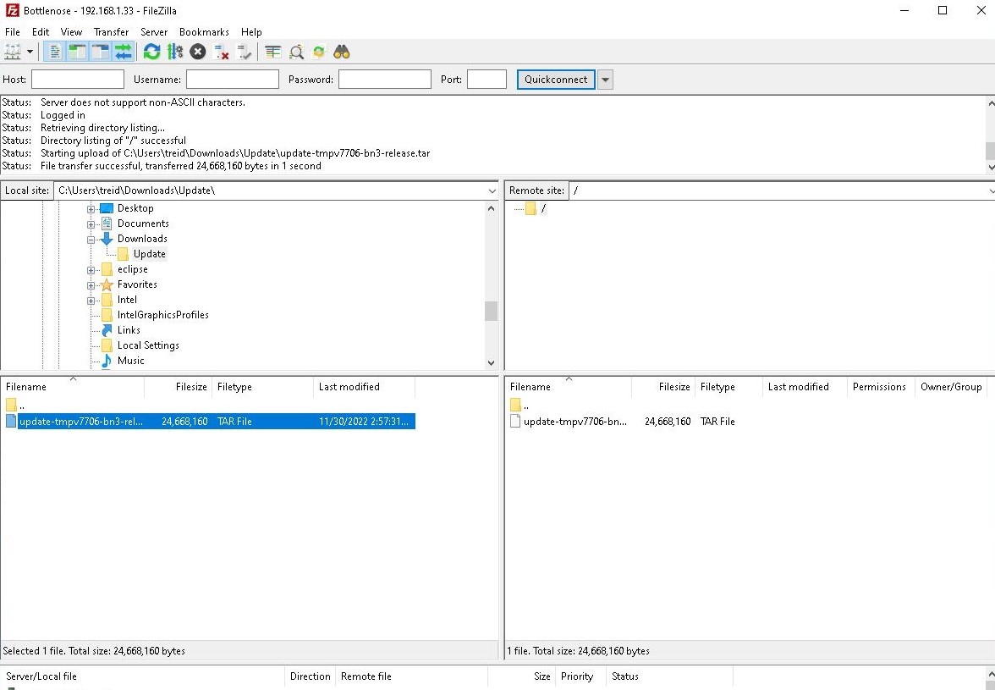Collapse the Downloads tree node
The height and width of the screenshot is (690, 995).
[x=91, y=240]
